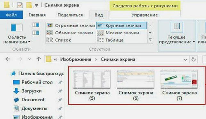Select Снимок экрана (7) thumbnail

pyautogui.click(x=179, y=79)
